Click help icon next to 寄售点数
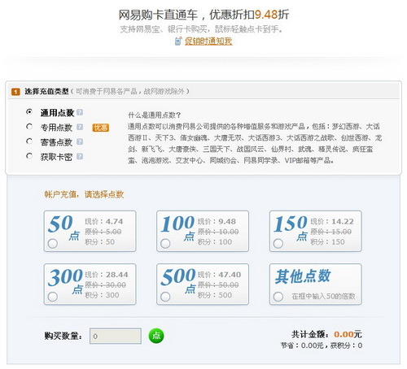Screen dimensions: 407x369 [80, 141]
